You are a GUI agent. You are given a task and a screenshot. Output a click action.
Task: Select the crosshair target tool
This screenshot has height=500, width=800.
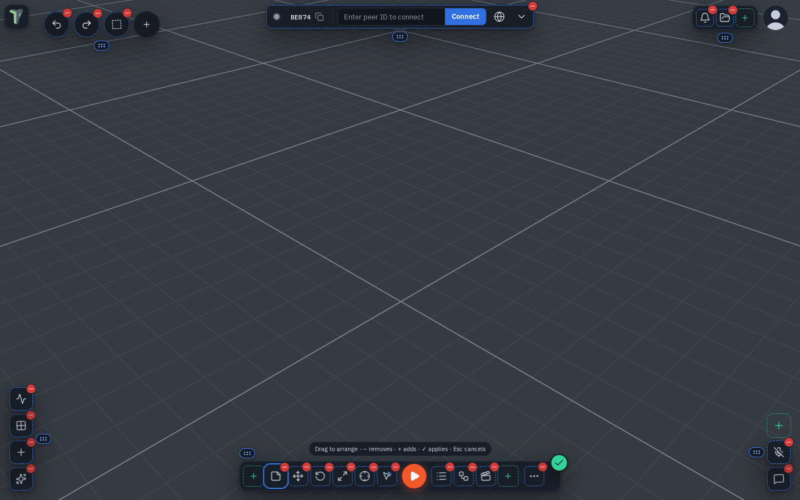[364, 476]
